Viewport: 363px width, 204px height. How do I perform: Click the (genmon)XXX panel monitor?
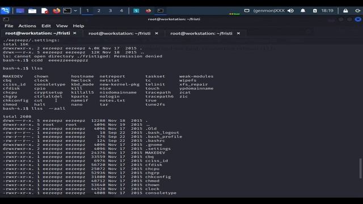tap(269, 11)
